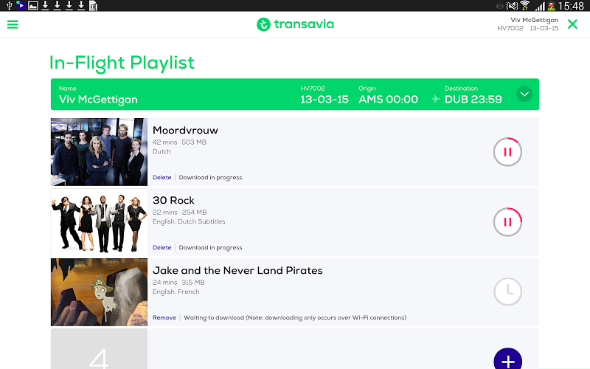The image size is (590, 369).
Task: Select the empty slot 4 placeholder
Action: (x=99, y=348)
